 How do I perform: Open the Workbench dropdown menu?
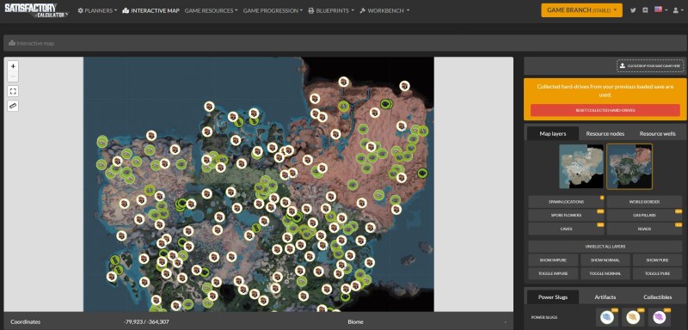(384, 10)
